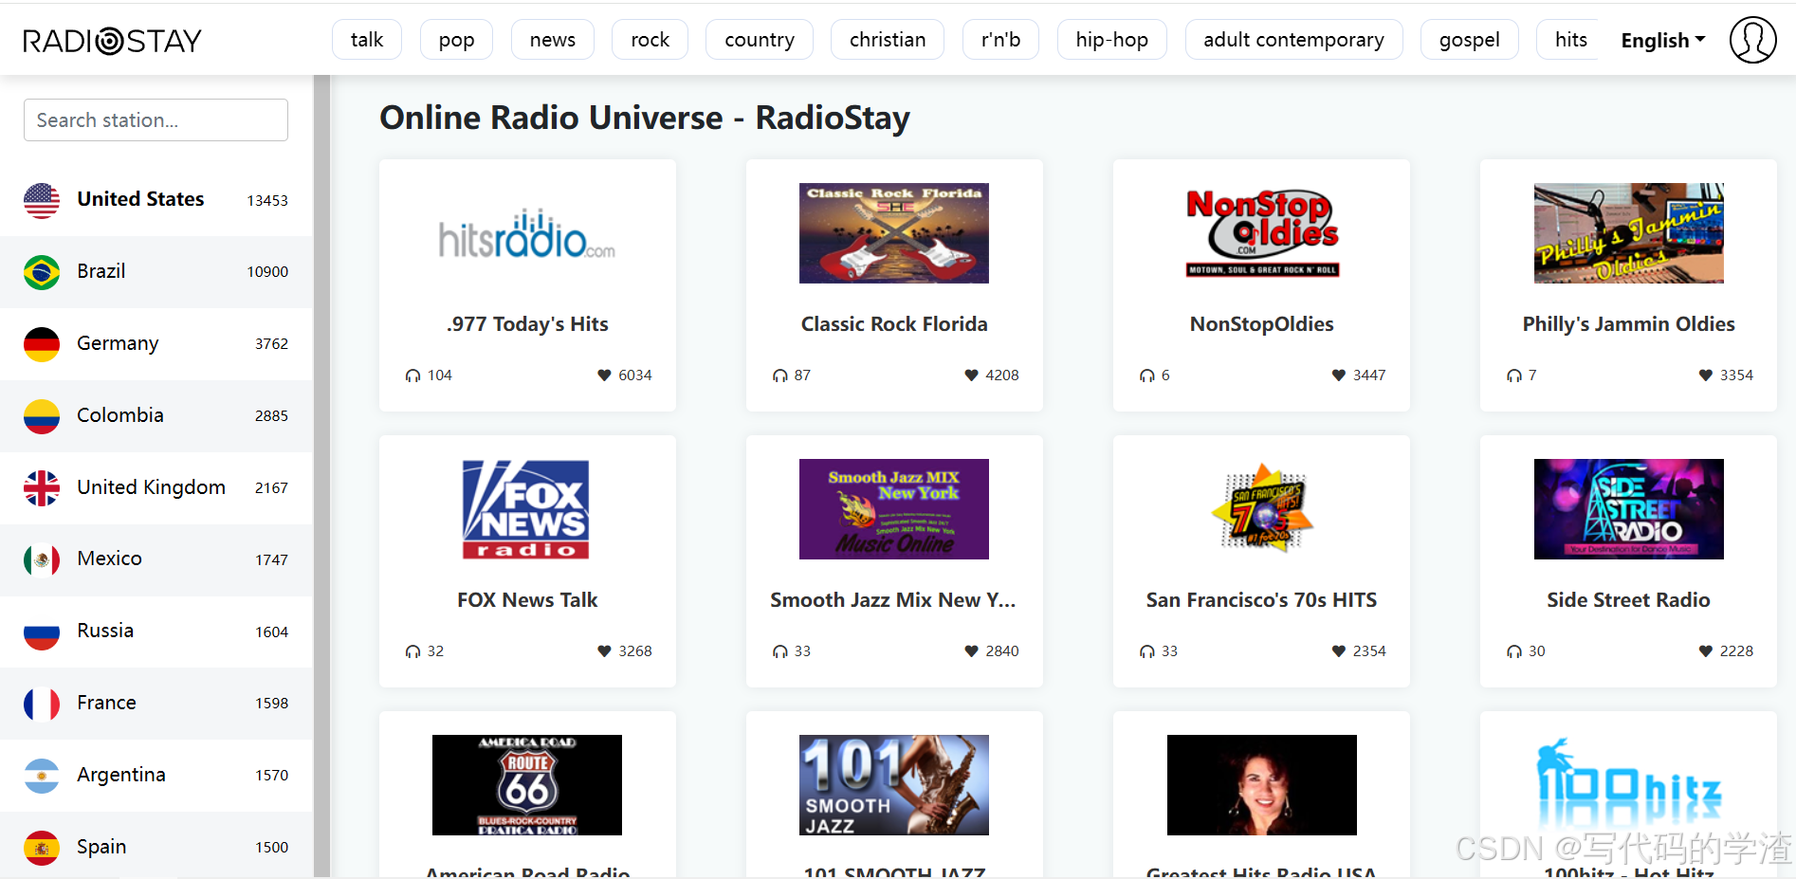
Task: Click heart icon on .977 Today's Hits
Action: [604, 375]
